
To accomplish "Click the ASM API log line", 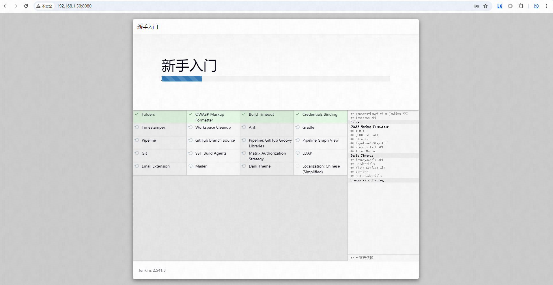I will [359, 131].
